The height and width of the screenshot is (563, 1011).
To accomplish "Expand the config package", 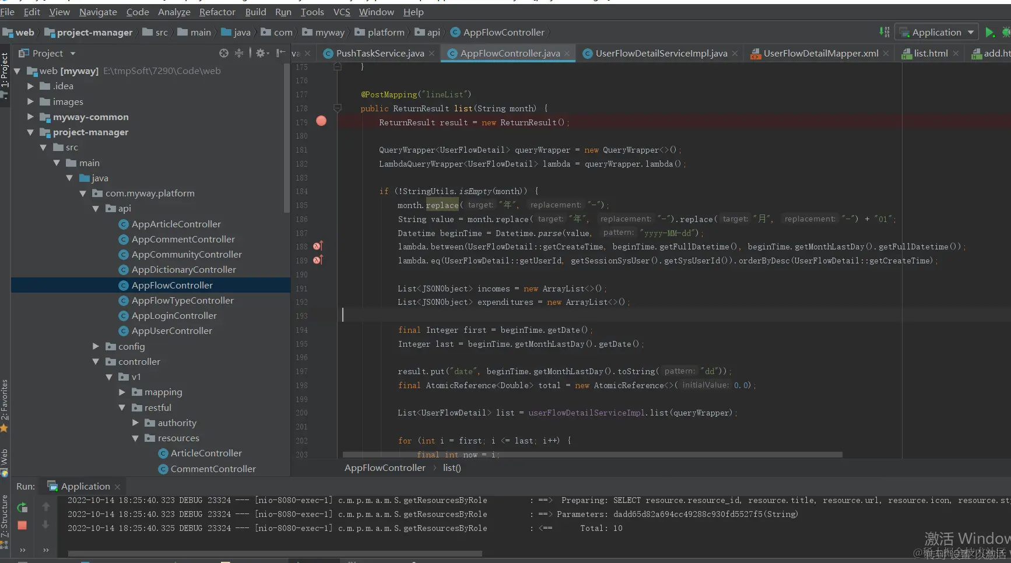I will [96, 346].
